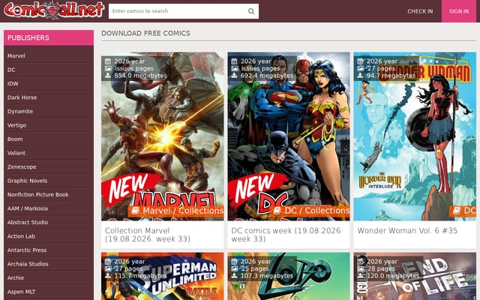Open Nonfiction Picture Book category
This screenshot has width=480, height=300.
tap(38, 195)
